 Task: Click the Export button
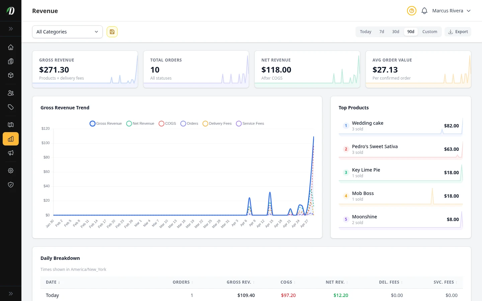[458, 32]
